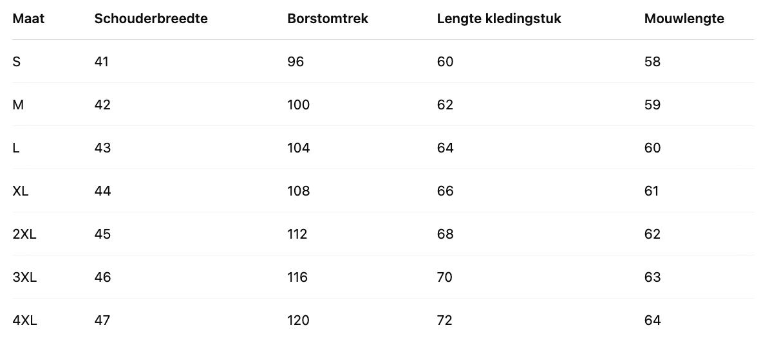Click the Lengte kledingstuk header
The image size is (761, 350).
[499, 19]
